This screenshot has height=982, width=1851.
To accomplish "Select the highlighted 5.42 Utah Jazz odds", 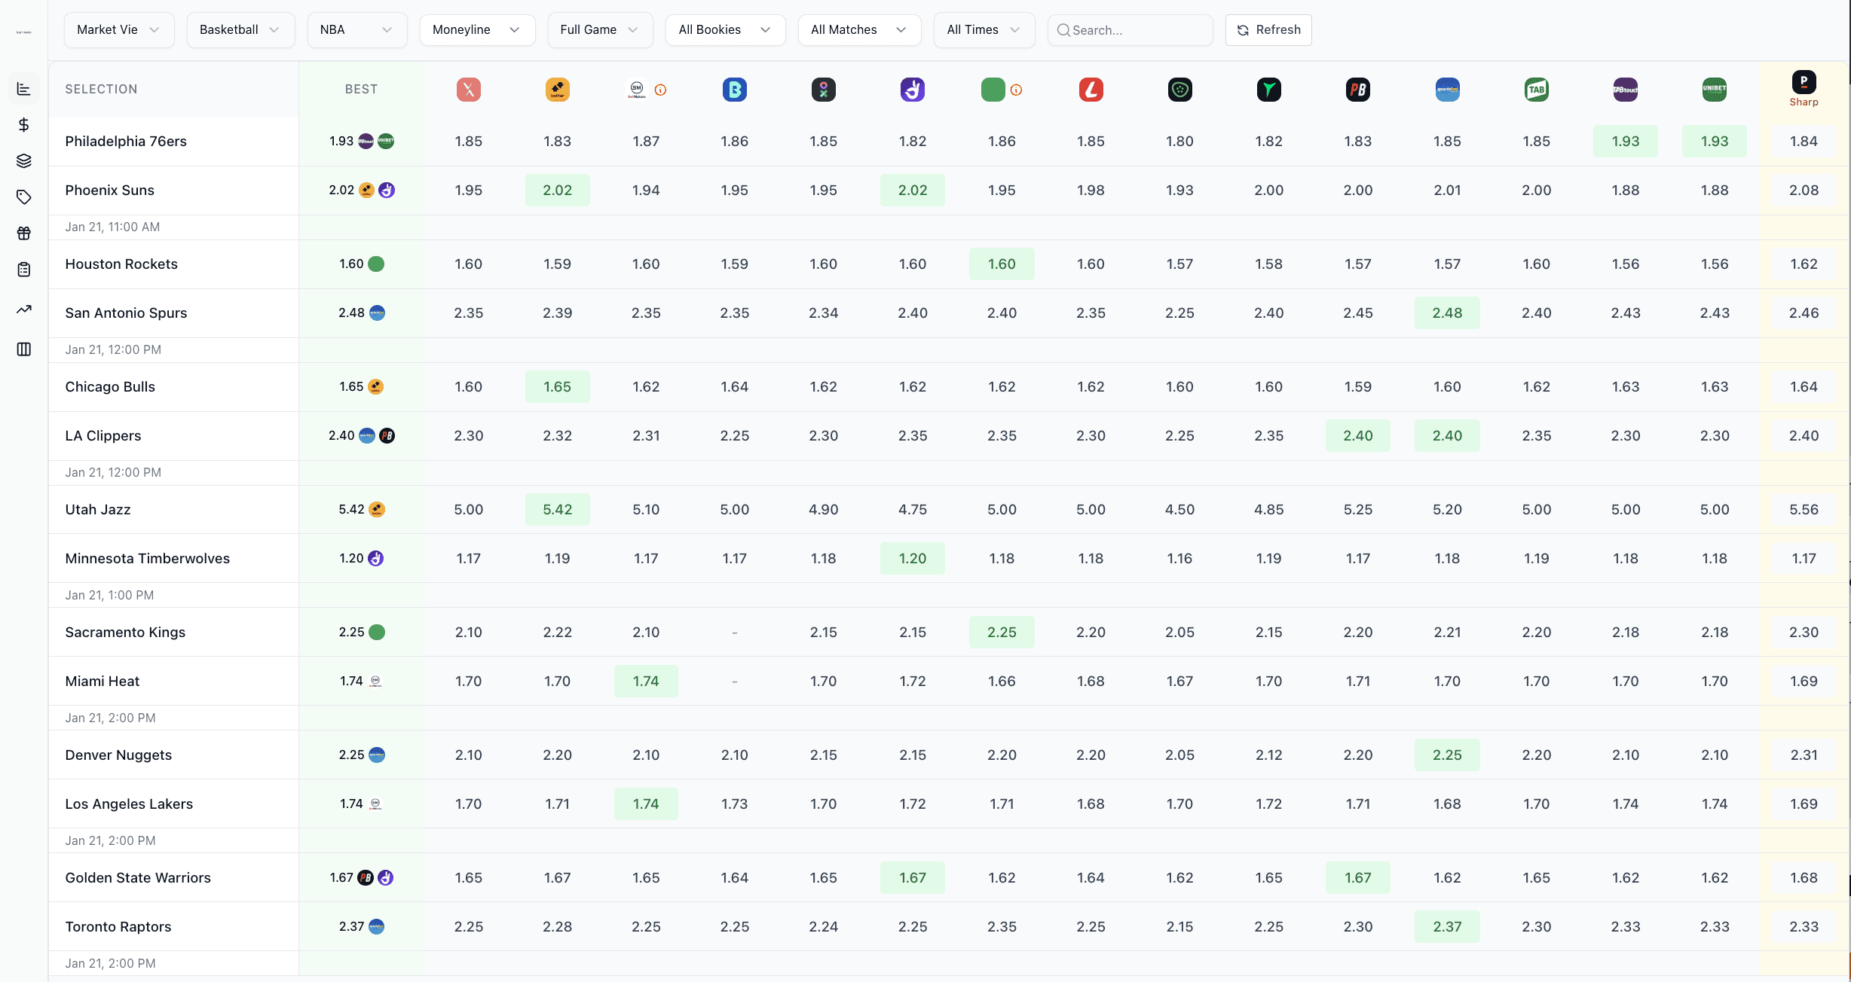I will [x=557, y=510].
